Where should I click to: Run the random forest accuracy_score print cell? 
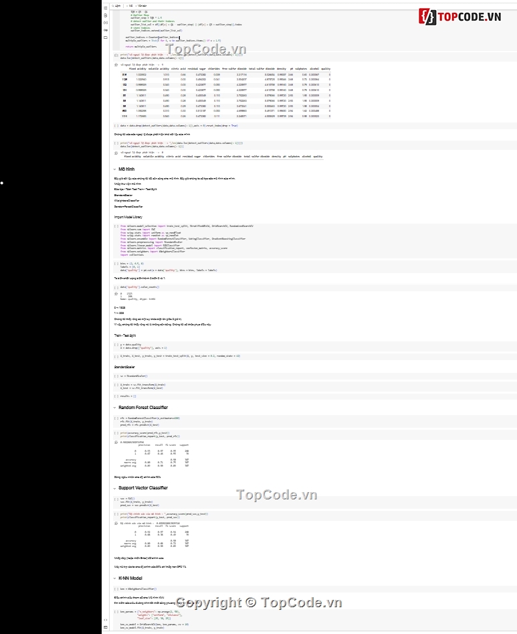tap(116, 433)
